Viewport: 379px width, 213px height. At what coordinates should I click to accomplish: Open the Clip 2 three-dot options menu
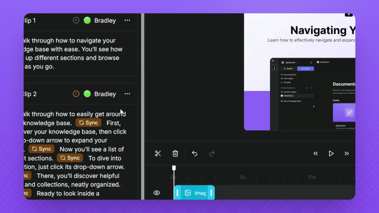127,94
